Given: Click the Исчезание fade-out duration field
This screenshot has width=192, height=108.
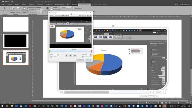Looking at the screenshot, I should pyautogui.click(x=39, y=12).
